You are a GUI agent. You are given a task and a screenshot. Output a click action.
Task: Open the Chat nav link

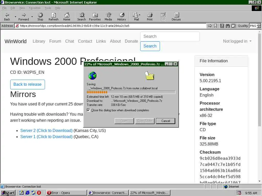point(70,41)
